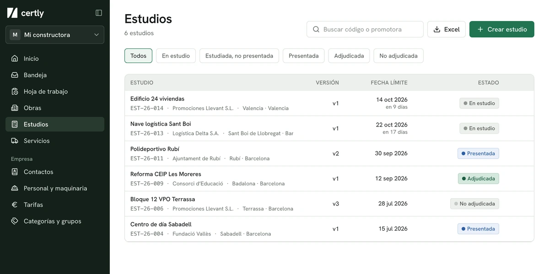The height and width of the screenshot is (274, 549).
Task: Click the download icon in Excel button
Action: click(x=437, y=29)
